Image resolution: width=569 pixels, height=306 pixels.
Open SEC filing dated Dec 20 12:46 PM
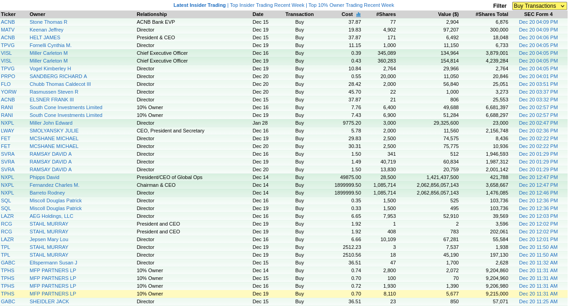538,193
